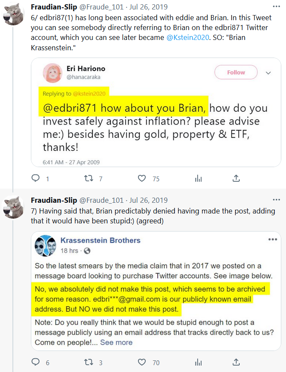Click the Krassenstein Brothers page name
Image resolution: width=286 pixels, height=372 pixels.
point(100,241)
